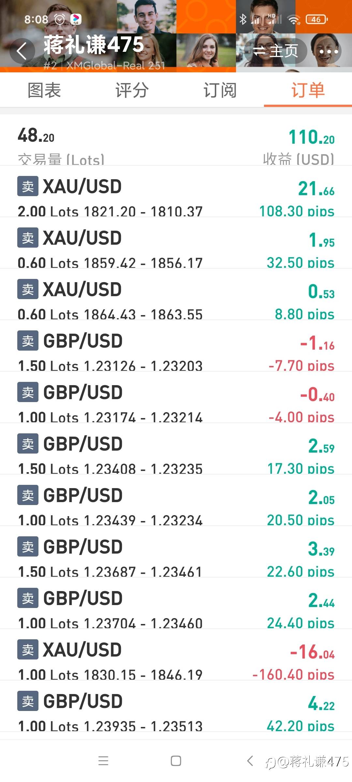Tap the Bluetooth icon in status bar
The width and height of the screenshot is (352, 782).
coord(243,20)
